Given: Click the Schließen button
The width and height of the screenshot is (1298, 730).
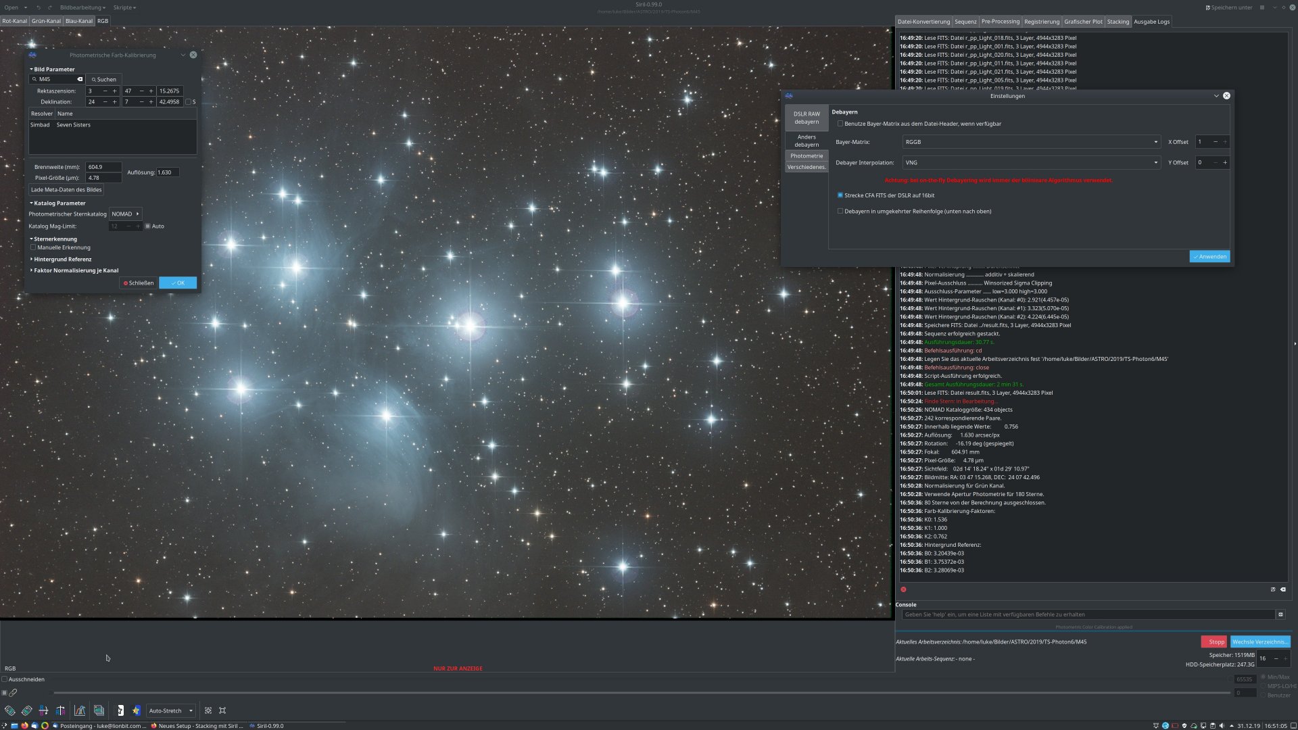Looking at the screenshot, I should pos(139,283).
